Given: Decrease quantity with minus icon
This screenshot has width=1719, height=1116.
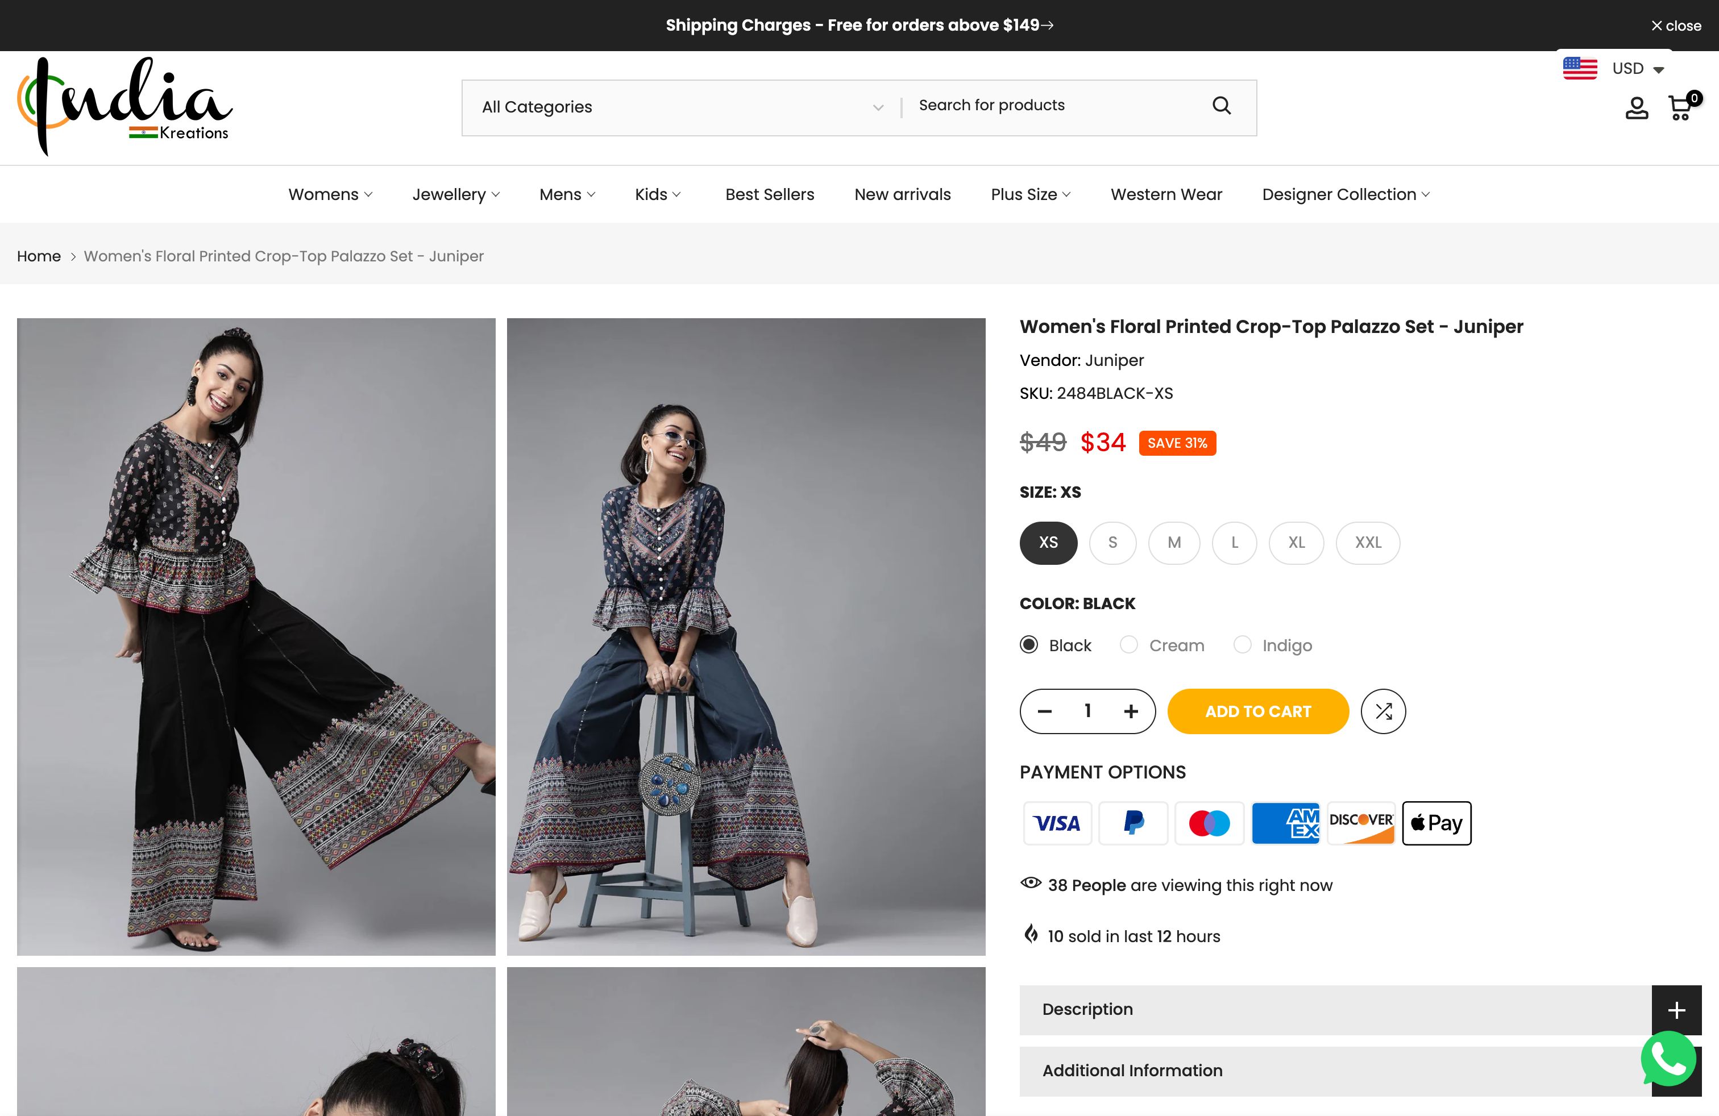Looking at the screenshot, I should click(1044, 711).
